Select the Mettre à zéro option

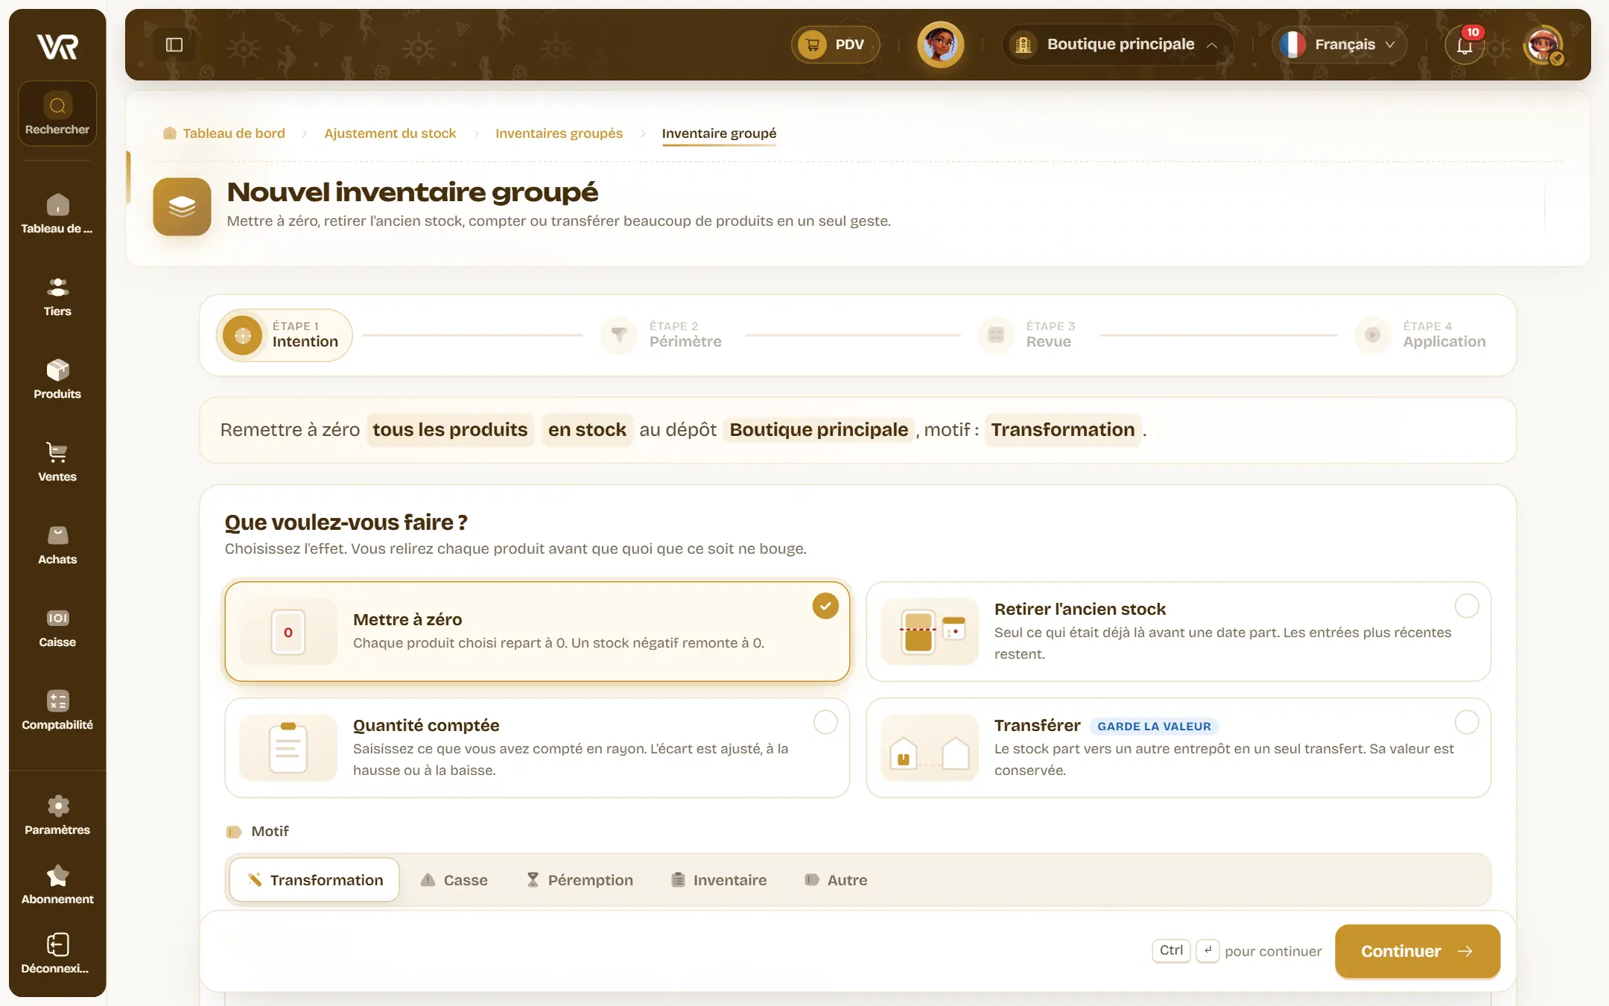click(537, 631)
